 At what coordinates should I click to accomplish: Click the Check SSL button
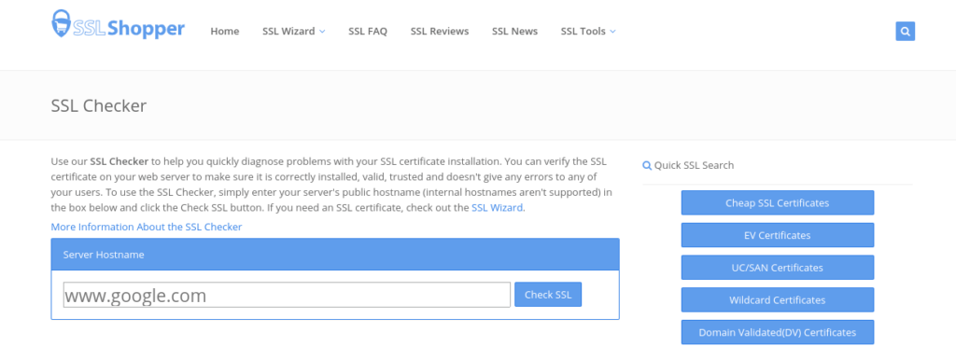(548, 294)
